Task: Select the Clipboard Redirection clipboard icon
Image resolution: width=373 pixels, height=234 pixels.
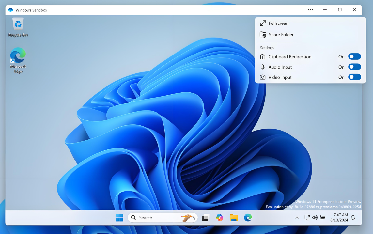Action: pos(263,56)
